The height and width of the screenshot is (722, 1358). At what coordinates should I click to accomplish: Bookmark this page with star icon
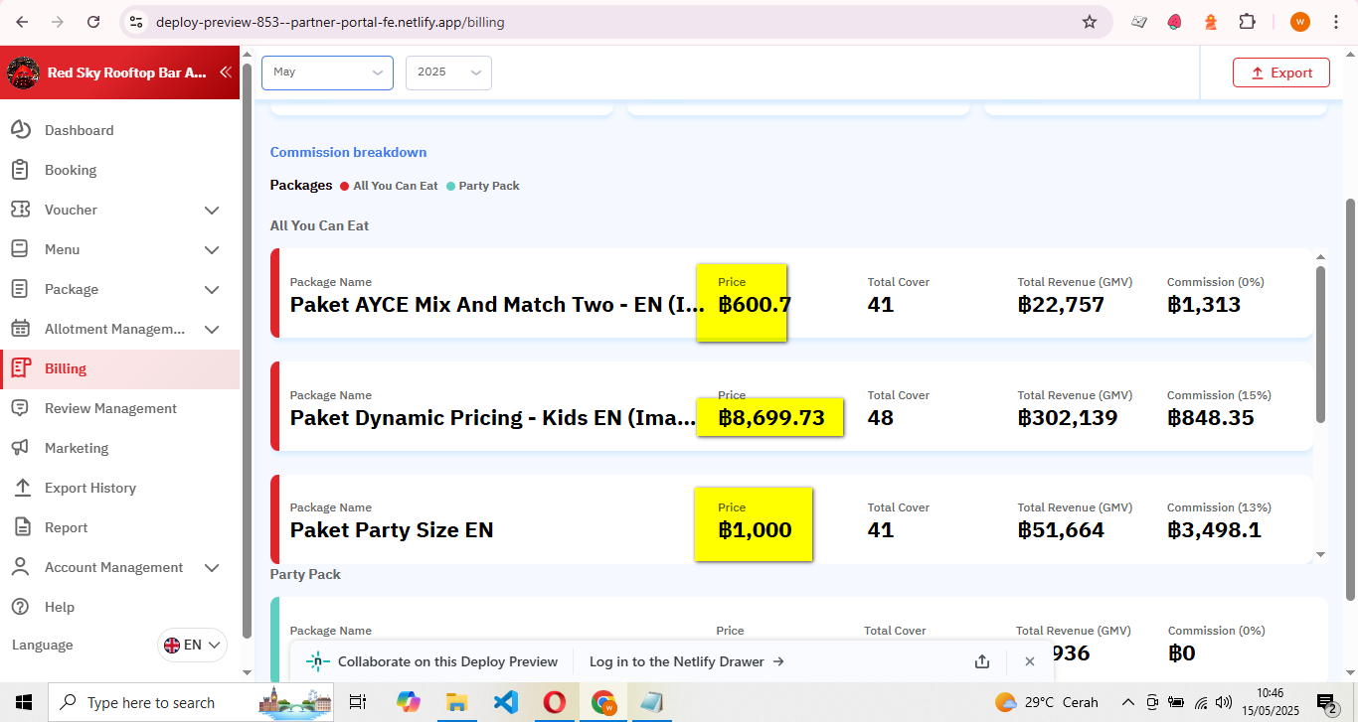1090,22
